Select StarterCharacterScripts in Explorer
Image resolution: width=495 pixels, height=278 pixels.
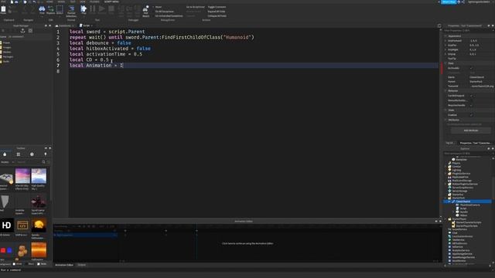coord(469,222)
